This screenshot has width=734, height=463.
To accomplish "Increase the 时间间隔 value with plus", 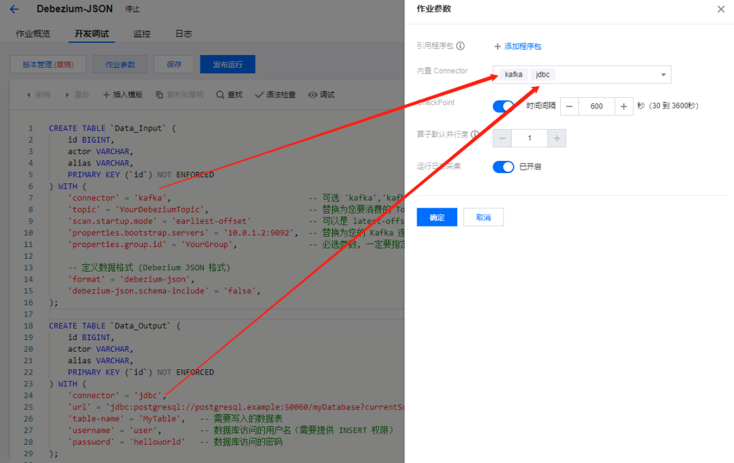I will 623,106.
